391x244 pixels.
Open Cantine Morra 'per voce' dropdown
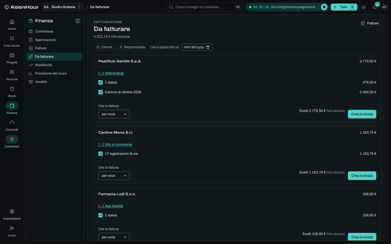pos(114,176)
